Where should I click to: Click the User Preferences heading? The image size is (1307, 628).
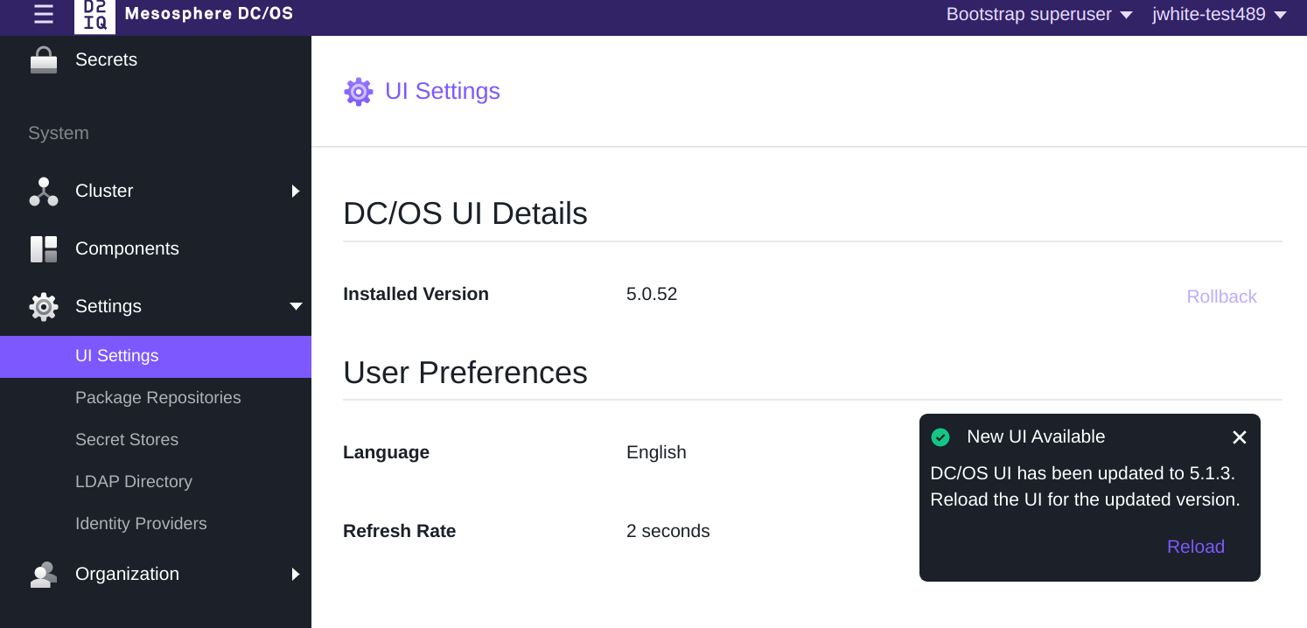pos(465,373)
